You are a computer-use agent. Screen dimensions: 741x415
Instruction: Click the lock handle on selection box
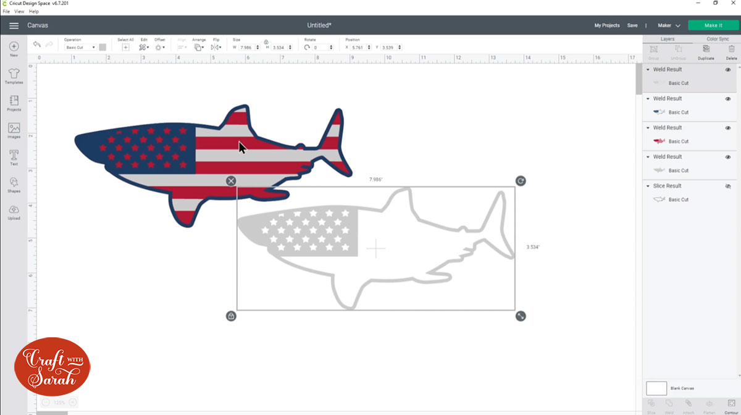231,316
